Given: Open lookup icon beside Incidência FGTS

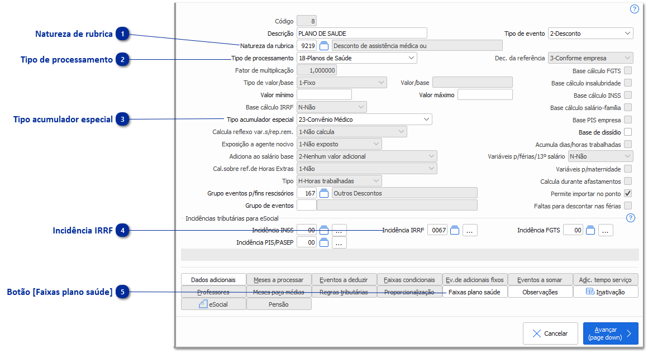Looking at the screenshot, I should pyautogui.click(x=590, y=230).
